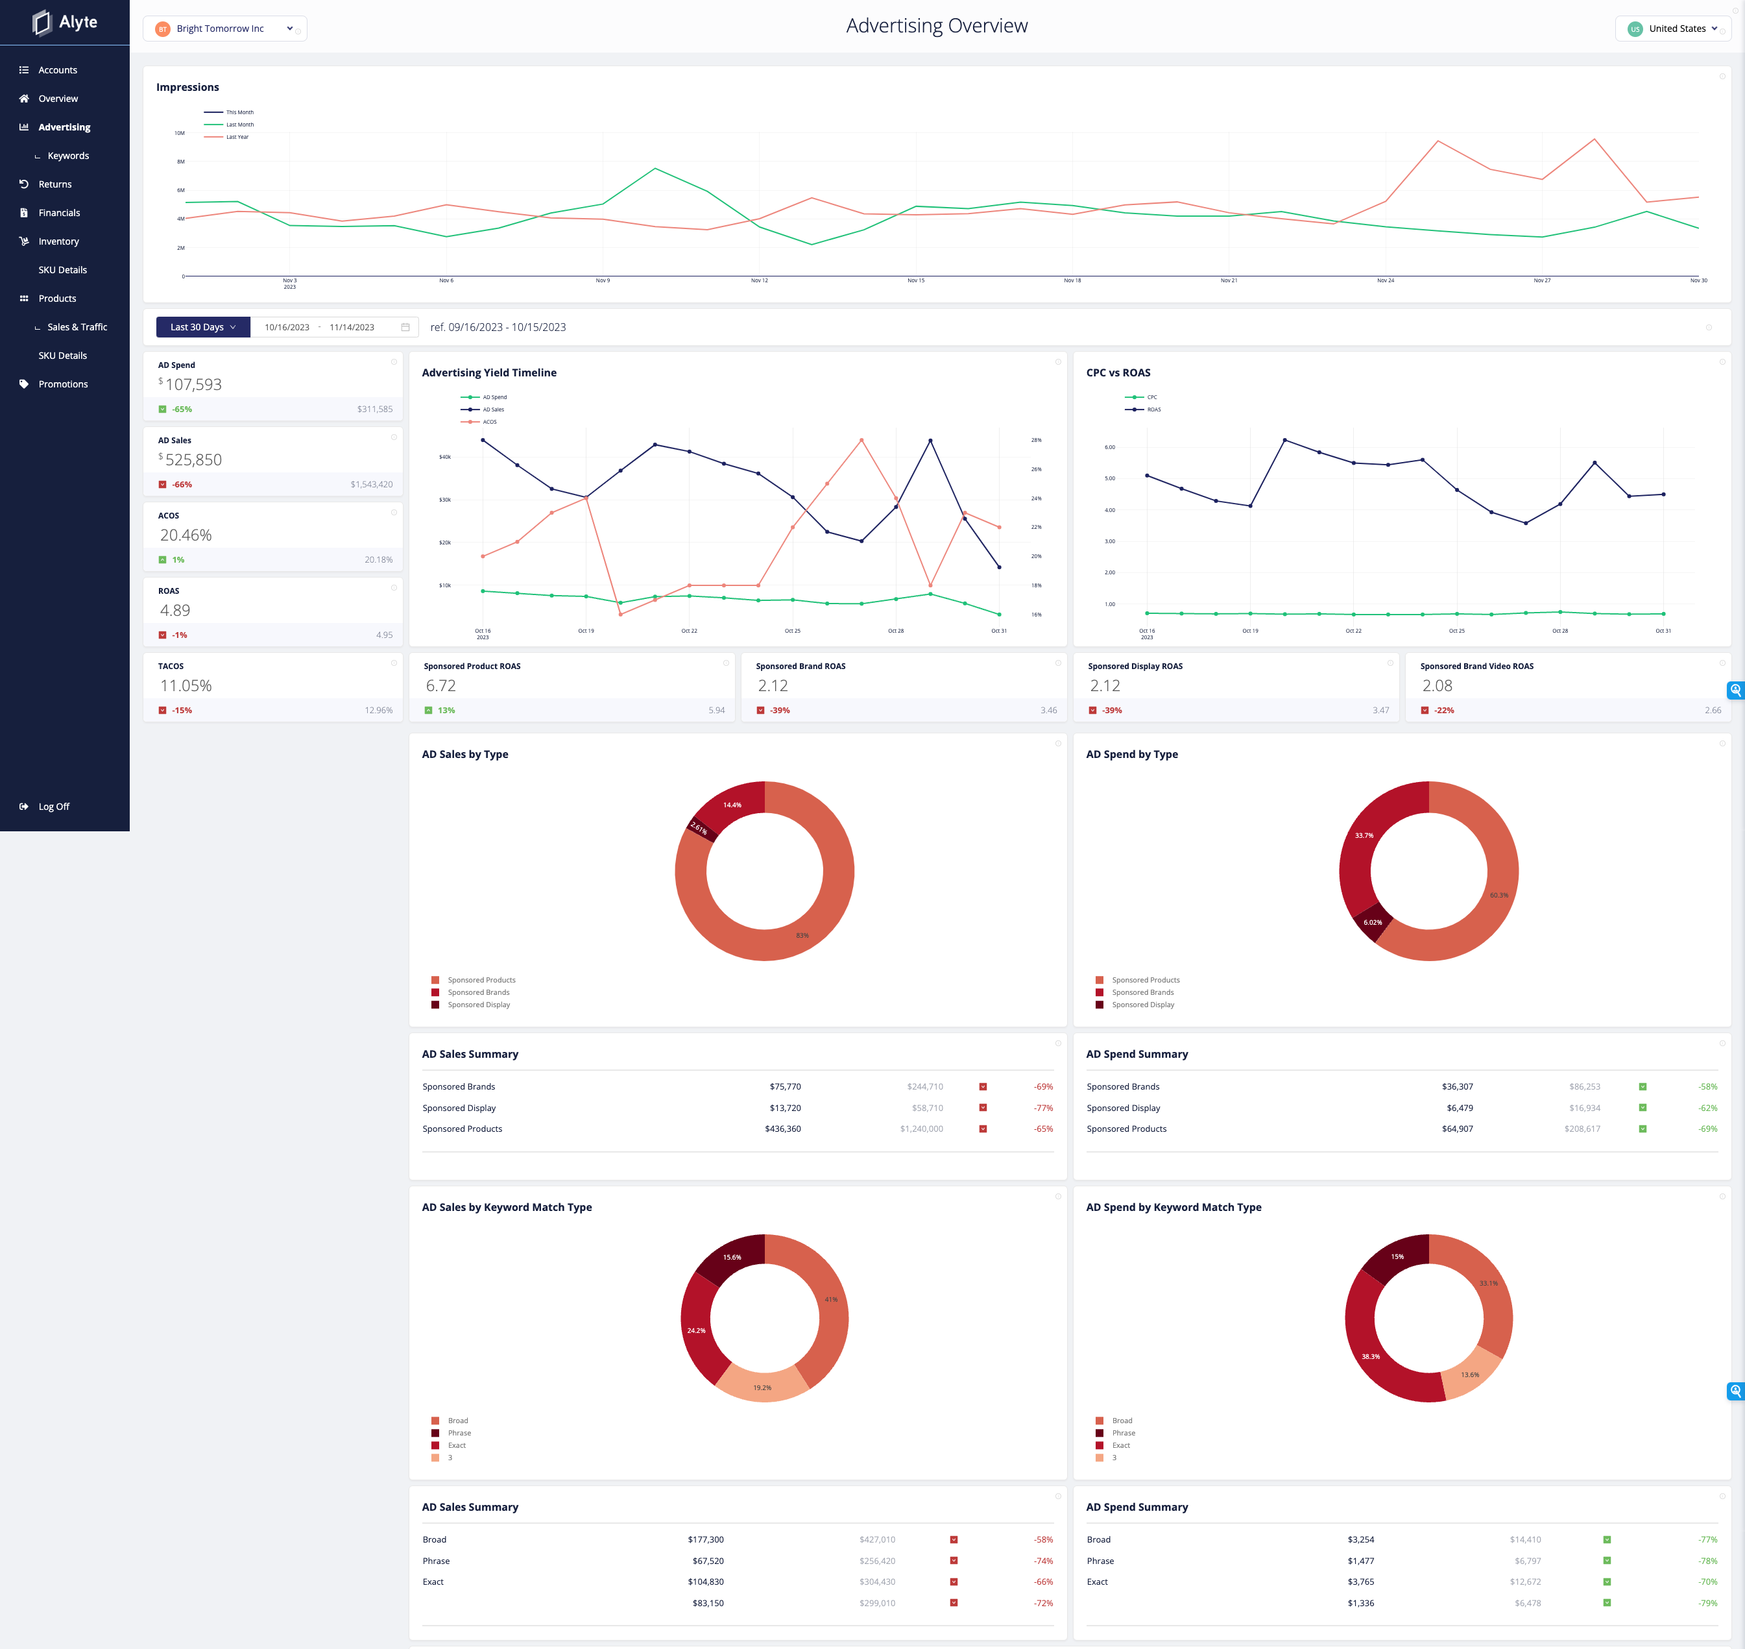Screen dimensions: 1745x1649
Task: Click the Returns arrow icon
Action: pyautogui.click(x=24, y=184)
